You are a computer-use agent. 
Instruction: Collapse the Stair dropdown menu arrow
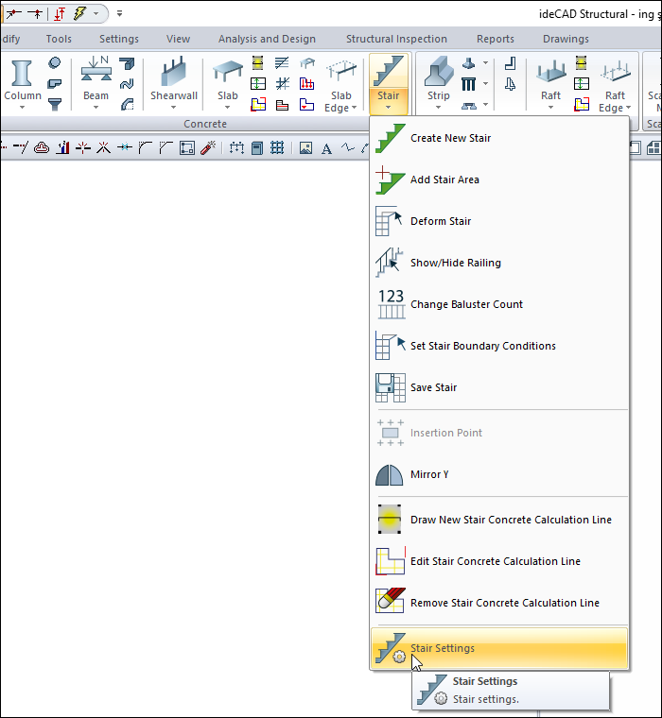click(x=389, y=108)
